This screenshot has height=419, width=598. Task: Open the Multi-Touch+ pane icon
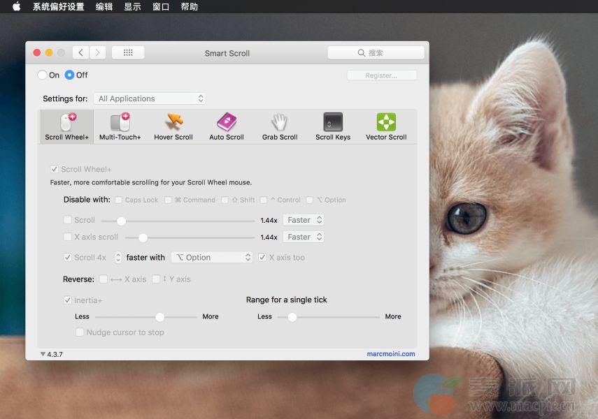[120, 123]
